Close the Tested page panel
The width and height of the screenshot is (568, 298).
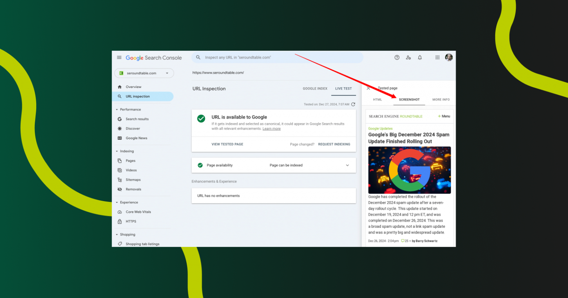[368, 88]
